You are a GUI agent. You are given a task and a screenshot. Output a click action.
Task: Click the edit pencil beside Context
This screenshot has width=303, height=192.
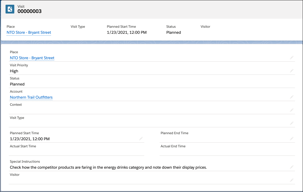click(292, 110)
